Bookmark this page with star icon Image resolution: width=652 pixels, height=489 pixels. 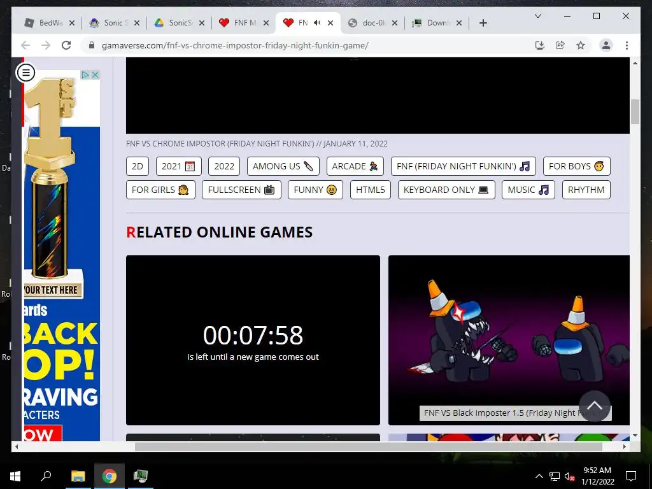pyautogui.click(x=581, y=45)
